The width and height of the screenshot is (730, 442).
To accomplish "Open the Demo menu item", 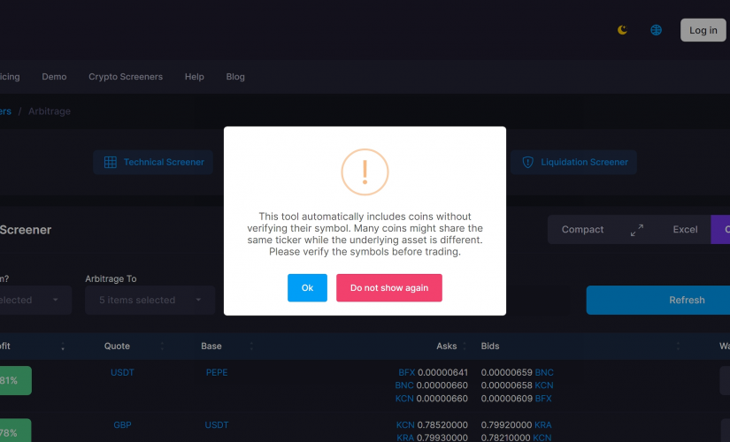I will pos(54,77).
